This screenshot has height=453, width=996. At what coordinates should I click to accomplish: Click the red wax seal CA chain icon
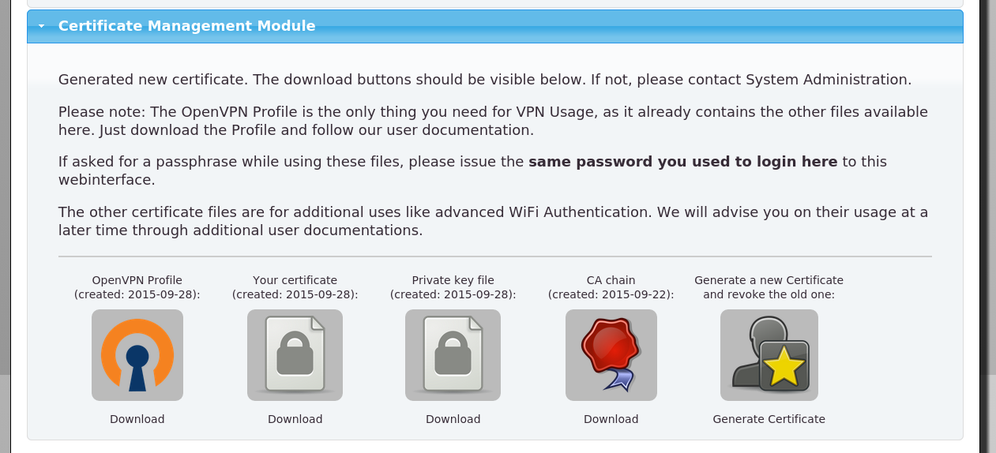click(x=611, y=355)
